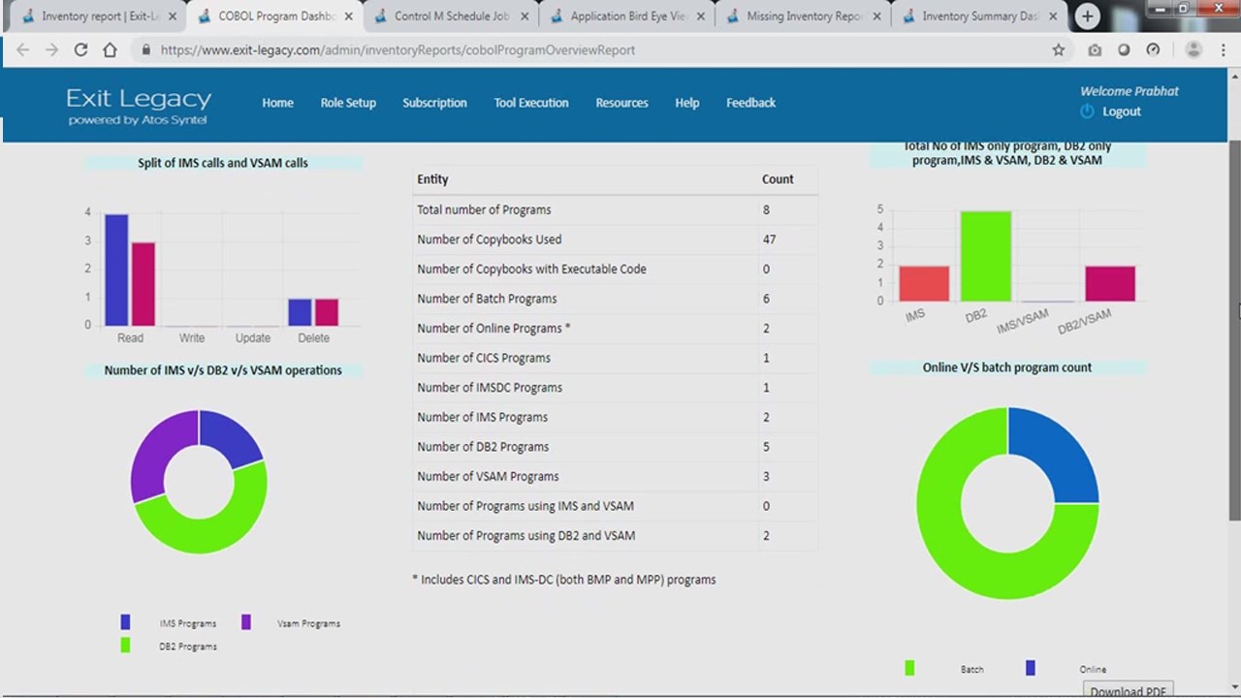Reload the COBOL Program Dashboard page

pyautogui.click(x=80, y=49)
